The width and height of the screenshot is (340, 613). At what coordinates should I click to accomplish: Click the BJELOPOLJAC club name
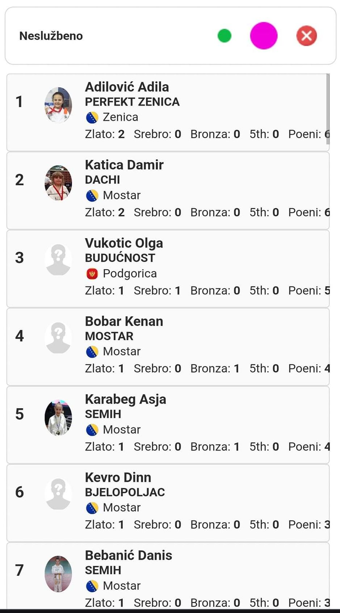pyautogui.click(x=125, y=492)
